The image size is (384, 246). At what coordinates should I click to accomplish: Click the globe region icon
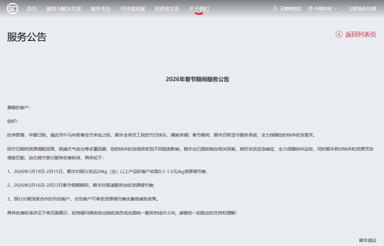[x=310, y=9]
